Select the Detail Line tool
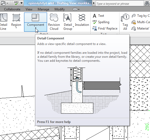Screen dimensions: 150x140 pos(3,22)
